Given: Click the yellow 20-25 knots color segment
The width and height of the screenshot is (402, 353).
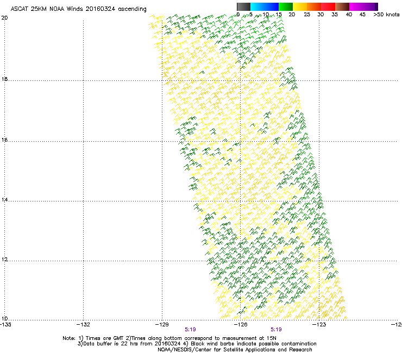Looking at the screenshot, I should (x=300, y=7).
